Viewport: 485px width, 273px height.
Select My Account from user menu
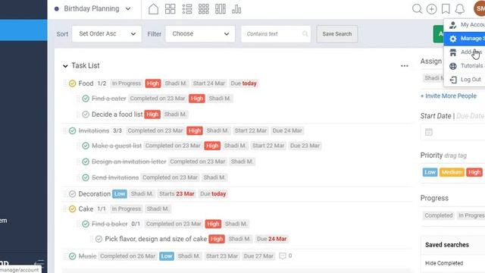tap(465, 24)
